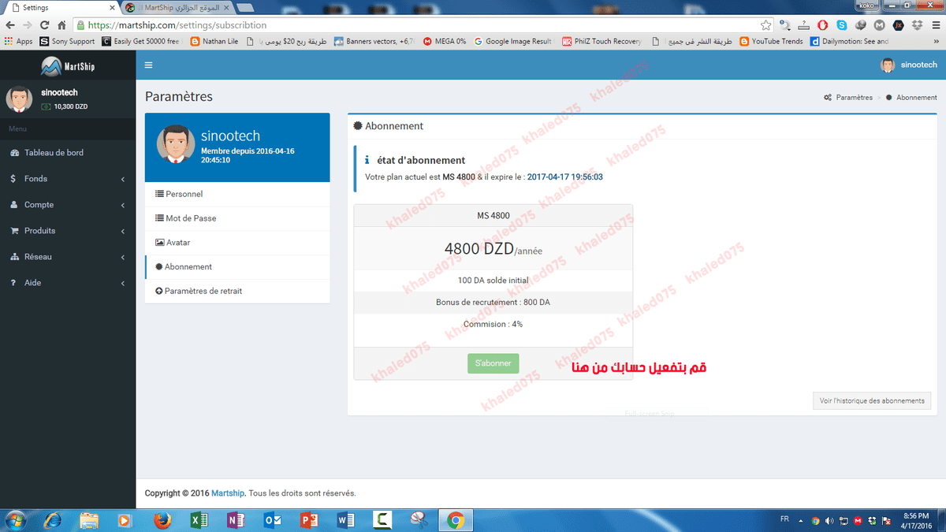
Task: Click Voir l'historique des abonnements button
Action: pyautogui.click(x=872, y=400)
